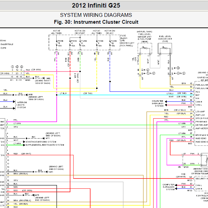This screenshot has height=208, width=208.
Task: Click the magenta and cyan wire junction dot
Action: [x=57, y=95]
